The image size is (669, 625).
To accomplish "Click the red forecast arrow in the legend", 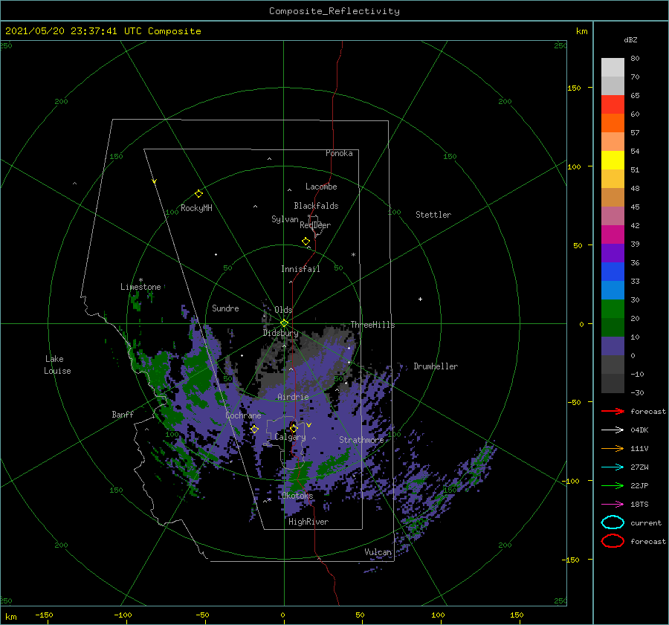I will [x=613, y=411].
